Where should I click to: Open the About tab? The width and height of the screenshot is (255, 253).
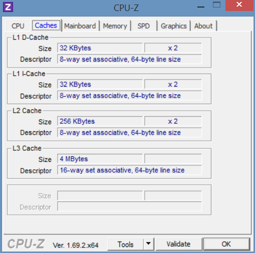pyautogui.click(x=203, y=26)
